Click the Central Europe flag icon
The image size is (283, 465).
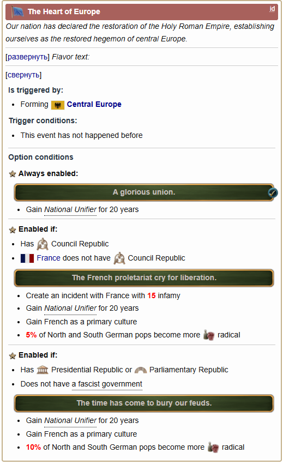pyautogui.click(x=58, y=105)
